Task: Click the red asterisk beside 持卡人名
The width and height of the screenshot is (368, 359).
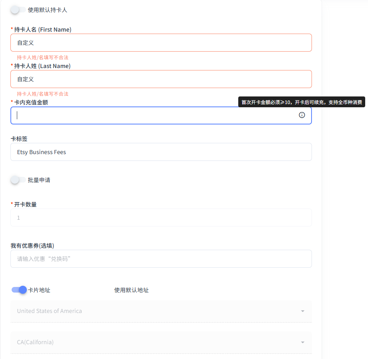Action: pyautogui.click(x=12, y=29)
